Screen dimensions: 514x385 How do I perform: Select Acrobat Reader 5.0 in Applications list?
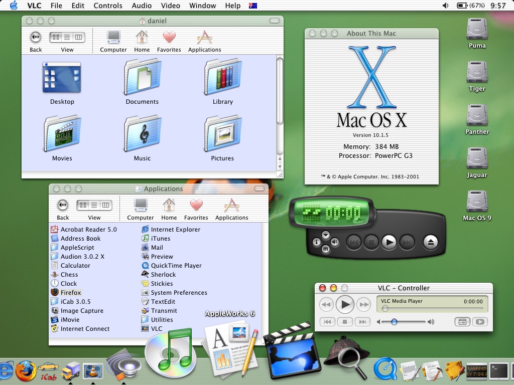[84, 230]
